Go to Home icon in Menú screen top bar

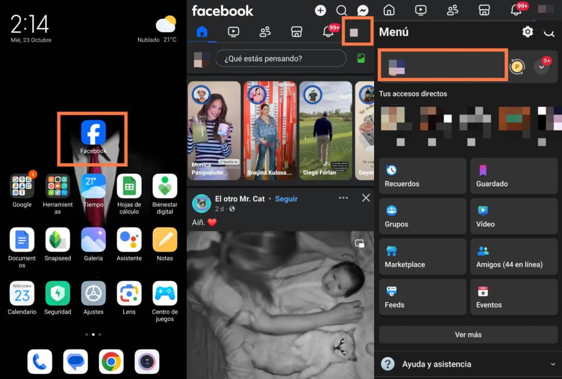click(x=389, y=10)
